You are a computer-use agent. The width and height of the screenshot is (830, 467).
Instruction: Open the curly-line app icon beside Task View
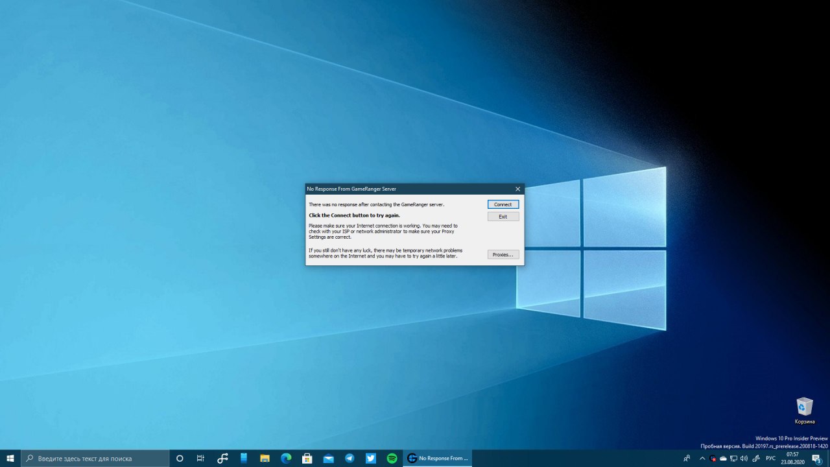tap(222, 458)
